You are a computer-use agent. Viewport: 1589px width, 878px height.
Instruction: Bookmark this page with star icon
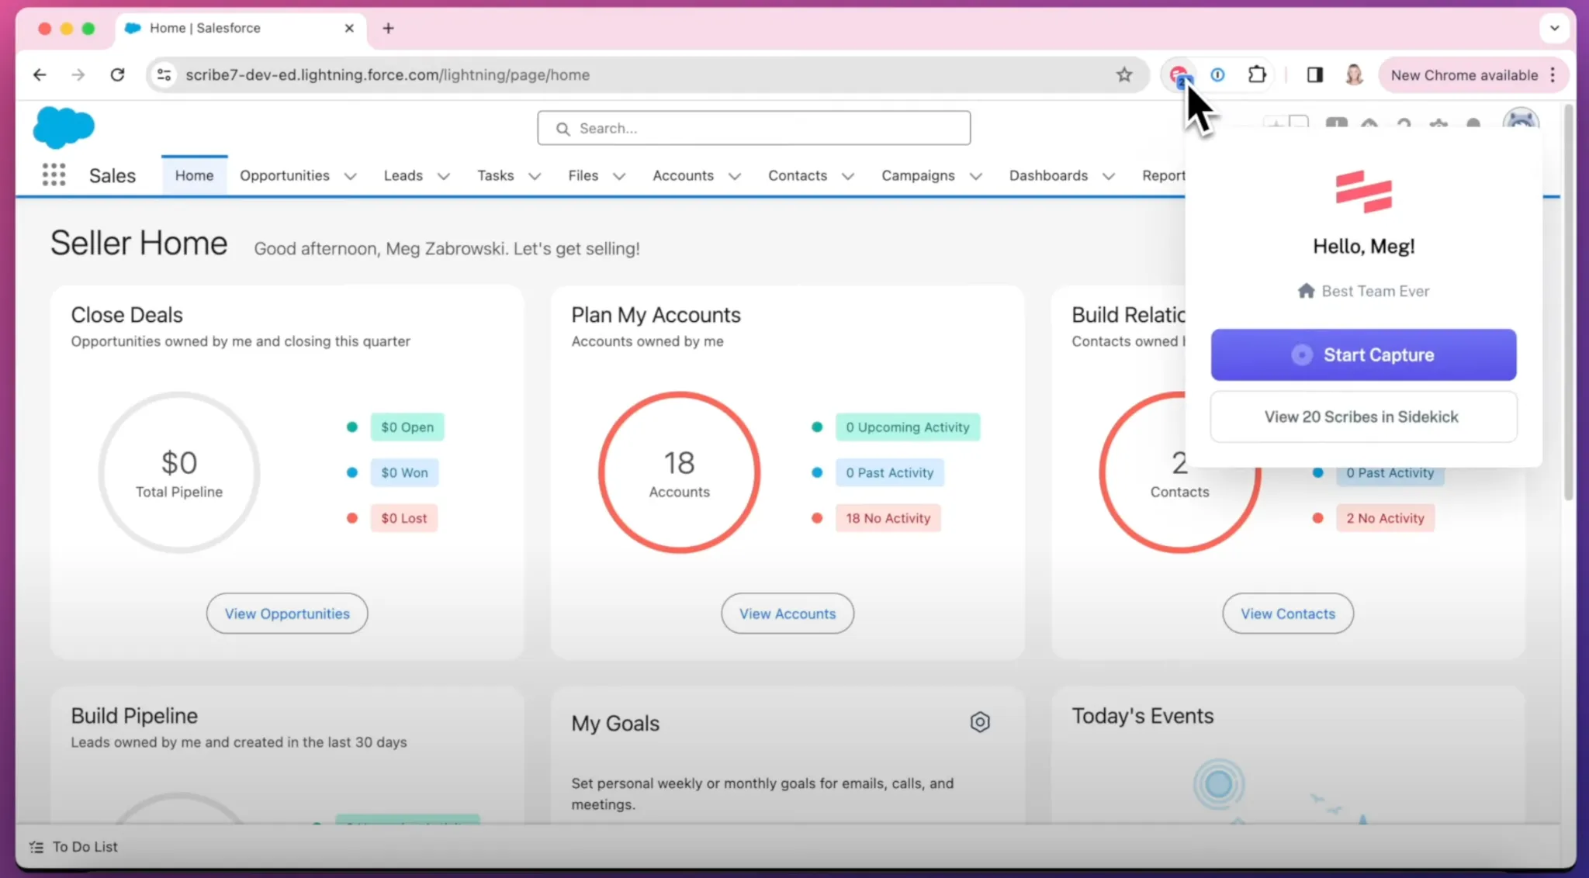[x=1124, y=74]
